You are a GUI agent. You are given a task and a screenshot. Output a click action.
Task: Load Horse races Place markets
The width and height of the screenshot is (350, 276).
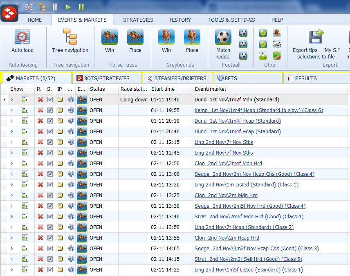pyautogui.click(x=135, y=41)
